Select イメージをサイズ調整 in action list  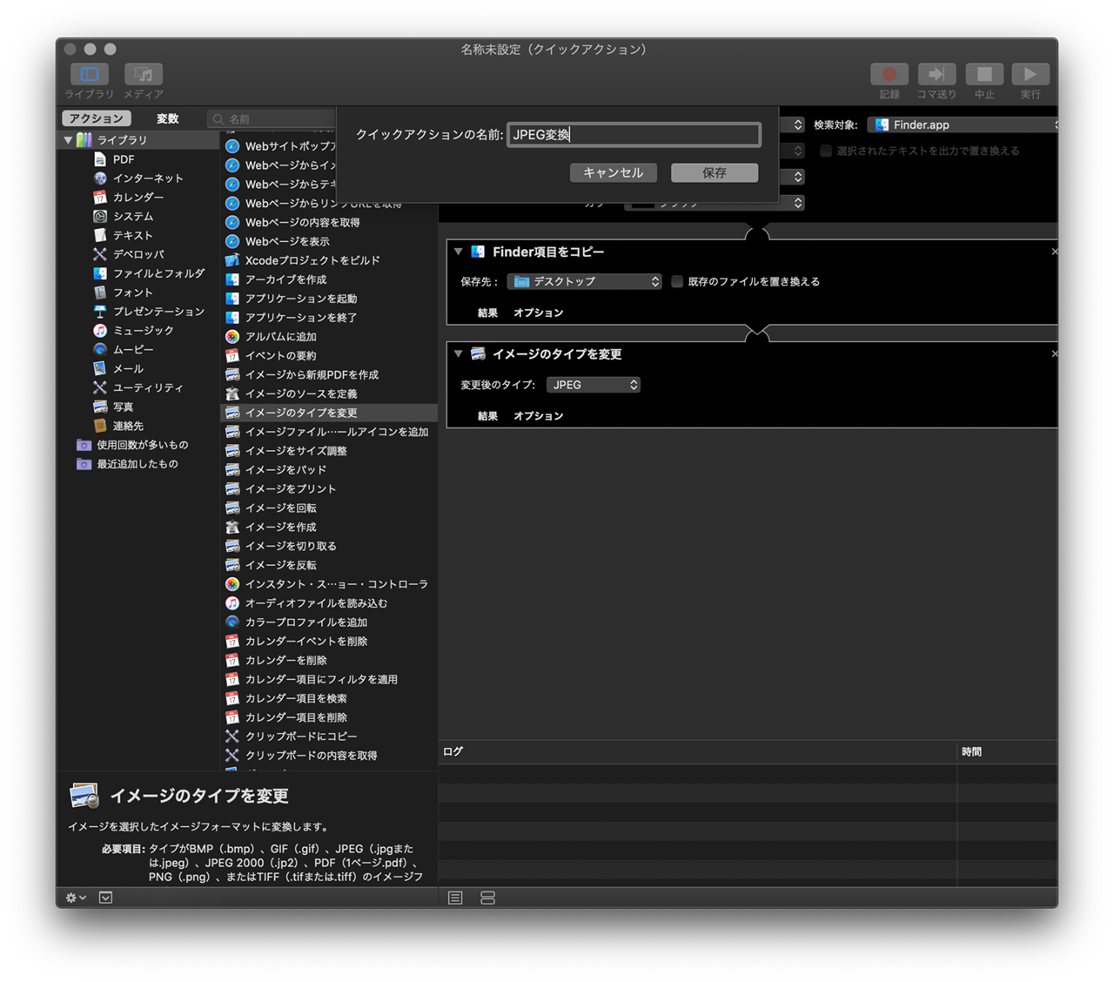(296, 451)
